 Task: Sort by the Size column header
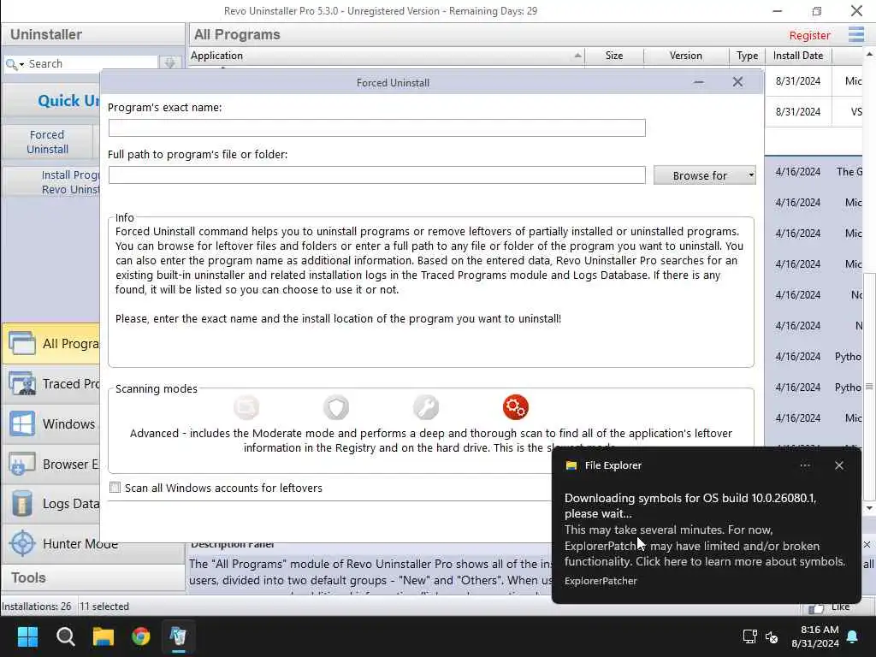pos(614,56)
